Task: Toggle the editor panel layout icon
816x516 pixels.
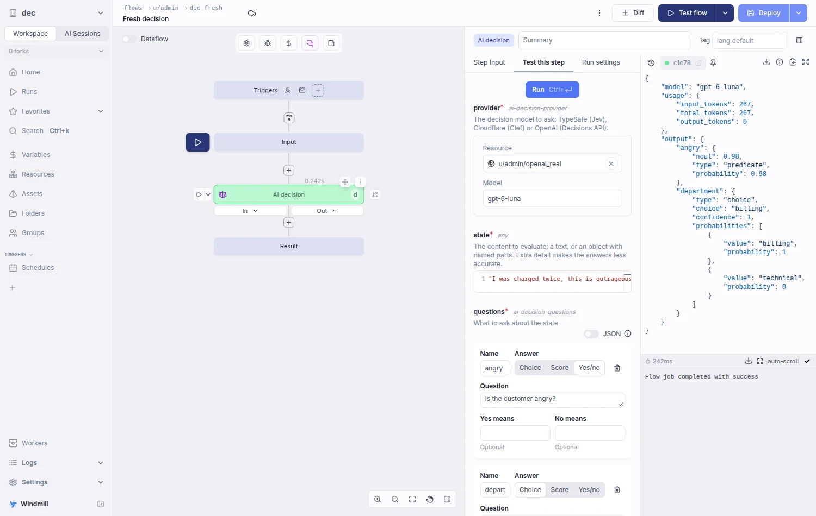Action: (799, 40)
